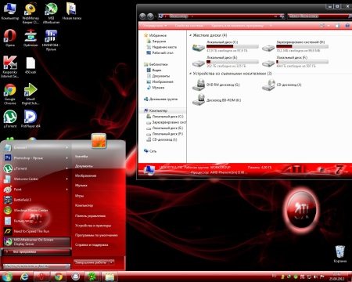The width and height of the screenshot is (352, 282).
Task: Open the µTorrent desktop shortcut
Action: [10, 119]
